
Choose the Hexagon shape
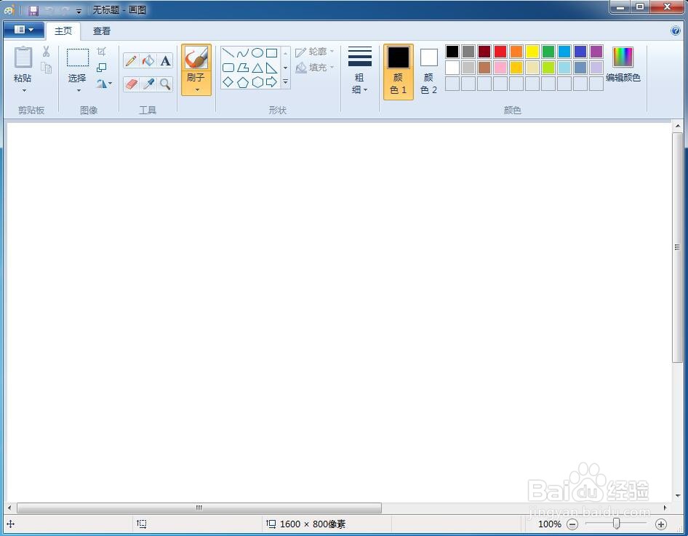[257, 82]
